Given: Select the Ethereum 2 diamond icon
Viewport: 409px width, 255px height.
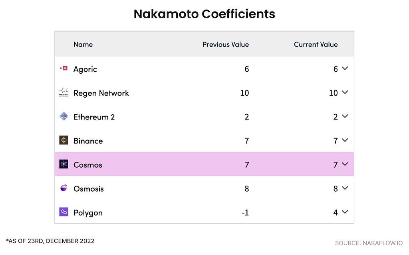Looking at the screenshot, I should tap(64, 116).
